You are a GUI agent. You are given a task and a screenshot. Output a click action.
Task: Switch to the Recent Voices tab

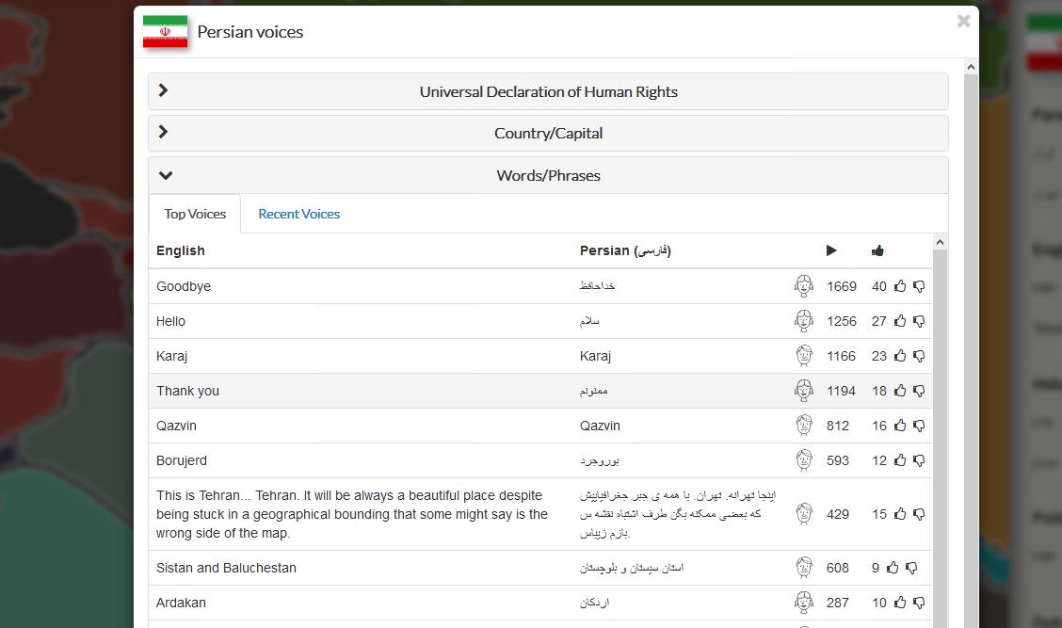(x=298, y=214)
